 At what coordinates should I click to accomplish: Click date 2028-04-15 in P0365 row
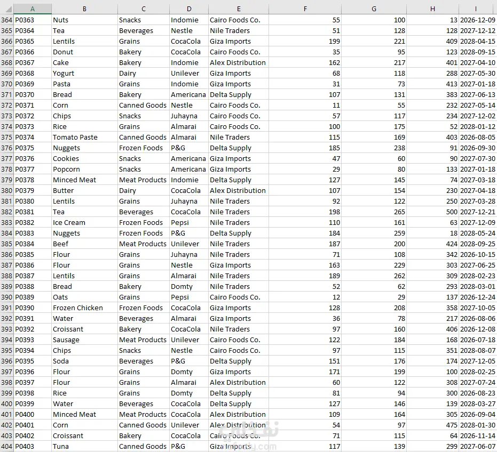478,42
